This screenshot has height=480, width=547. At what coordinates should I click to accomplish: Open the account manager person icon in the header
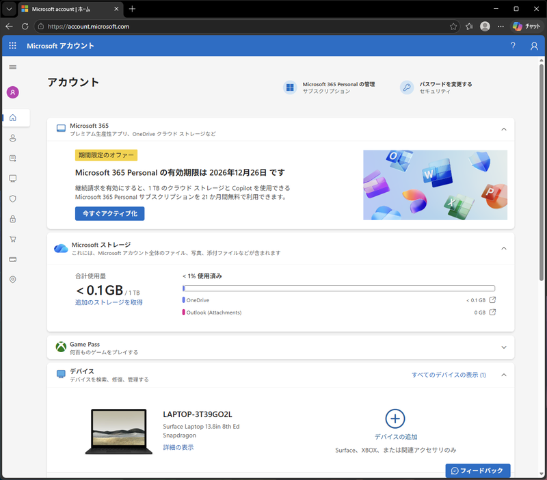534,46
